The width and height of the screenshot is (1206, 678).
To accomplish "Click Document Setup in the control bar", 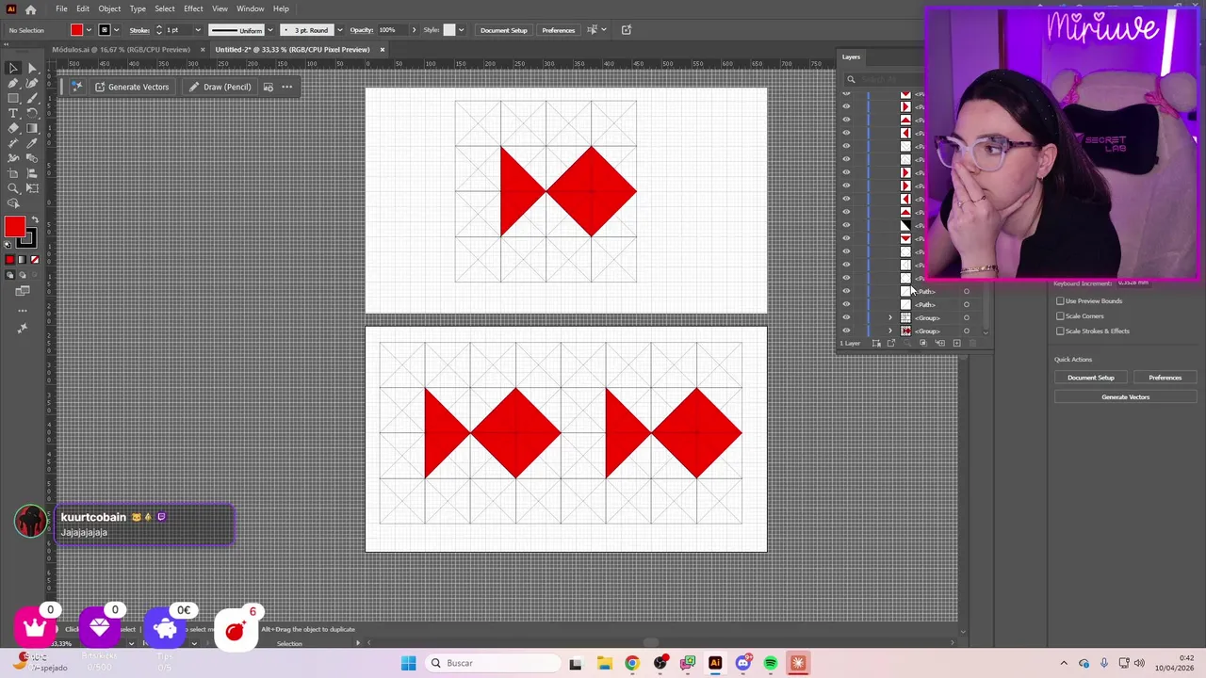I will 504,30.
